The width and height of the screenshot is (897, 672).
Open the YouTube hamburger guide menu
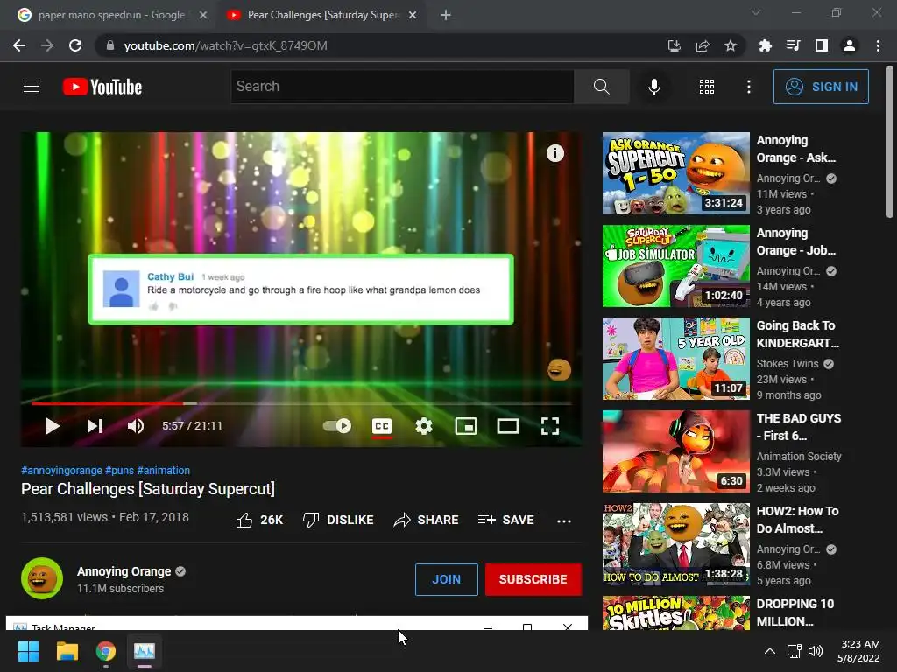click(x=32, y=87)
